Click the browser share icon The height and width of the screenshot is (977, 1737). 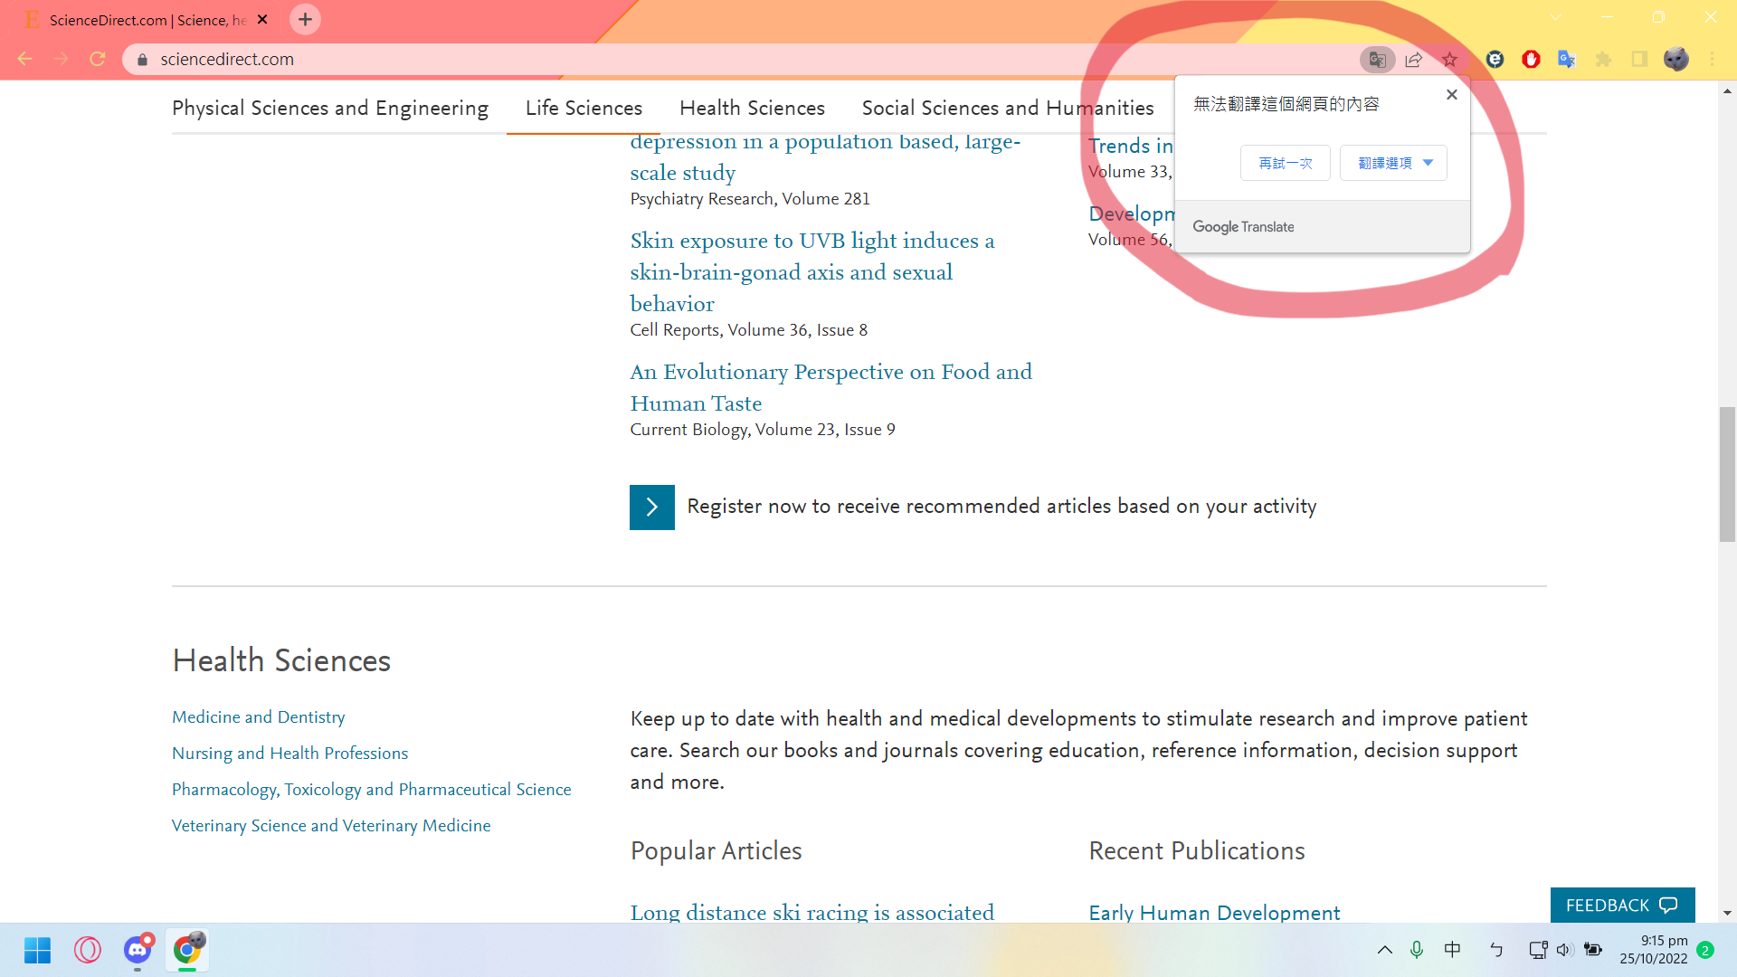tap(1414, 60)
